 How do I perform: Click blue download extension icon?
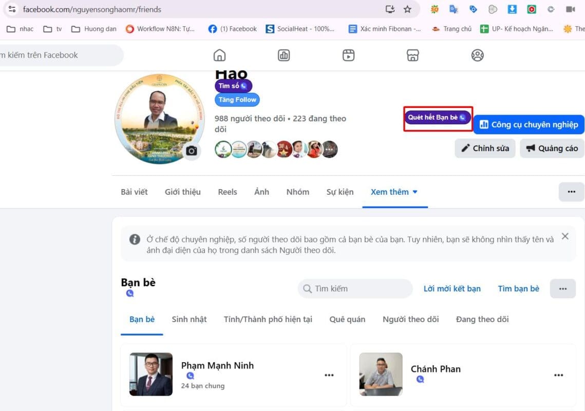(x=512, y=9)
